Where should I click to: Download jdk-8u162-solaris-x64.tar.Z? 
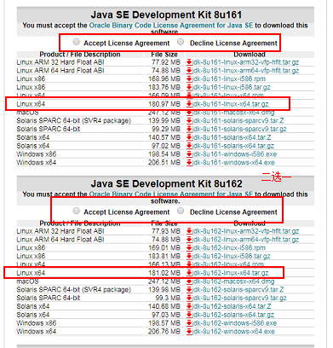232,306
